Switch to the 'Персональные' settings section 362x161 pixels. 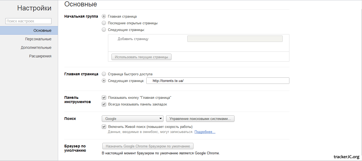pos(38,39)
